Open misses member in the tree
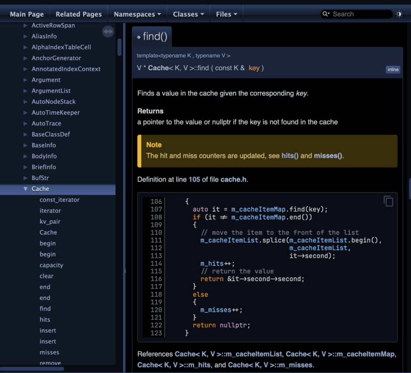The image size is (411, 373). pos(49,352)
